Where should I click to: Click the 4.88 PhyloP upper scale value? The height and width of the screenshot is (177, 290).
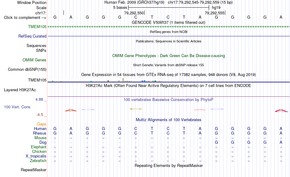click(39, 99)
